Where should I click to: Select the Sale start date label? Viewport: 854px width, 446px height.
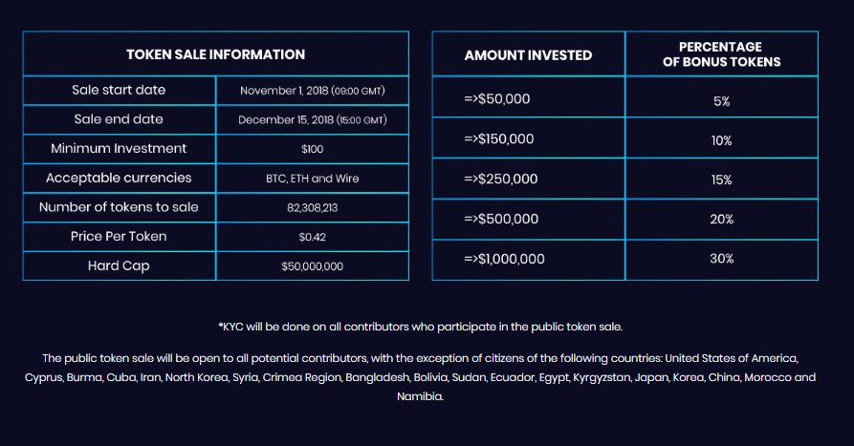(x=119, y=91)
